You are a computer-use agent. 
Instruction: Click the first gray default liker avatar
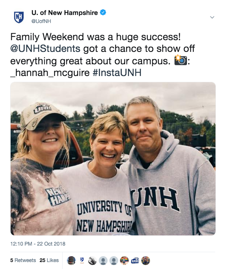[104, 261]
